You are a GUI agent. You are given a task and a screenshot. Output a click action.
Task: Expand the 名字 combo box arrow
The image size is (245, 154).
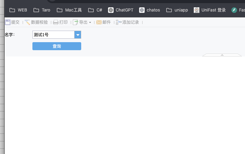click(x=78, y=35)
